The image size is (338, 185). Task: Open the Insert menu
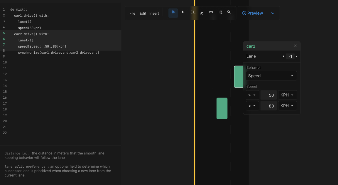pyautogui.click(x=154, y=13)
